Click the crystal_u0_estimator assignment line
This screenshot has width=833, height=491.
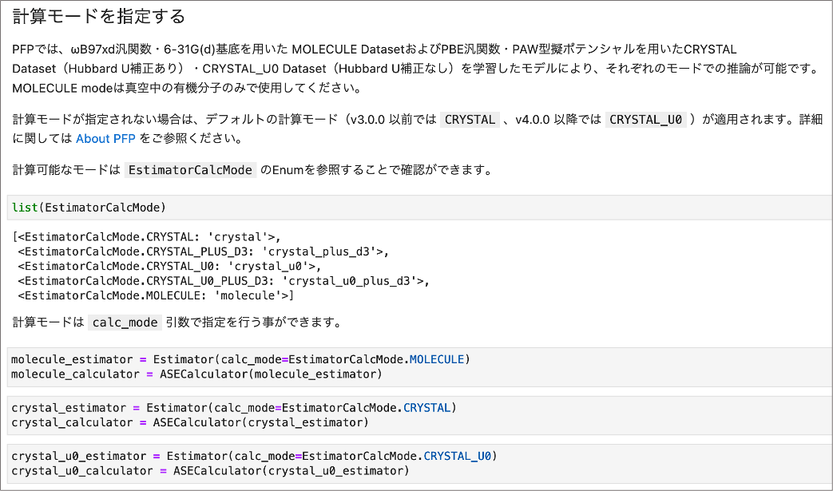[x=254, y=456]
